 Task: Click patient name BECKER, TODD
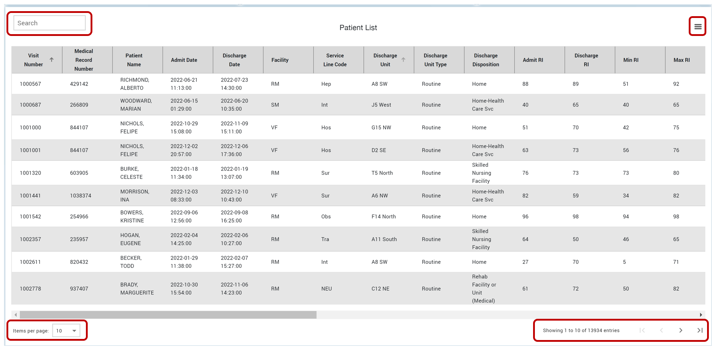click(x=131, y=262)
